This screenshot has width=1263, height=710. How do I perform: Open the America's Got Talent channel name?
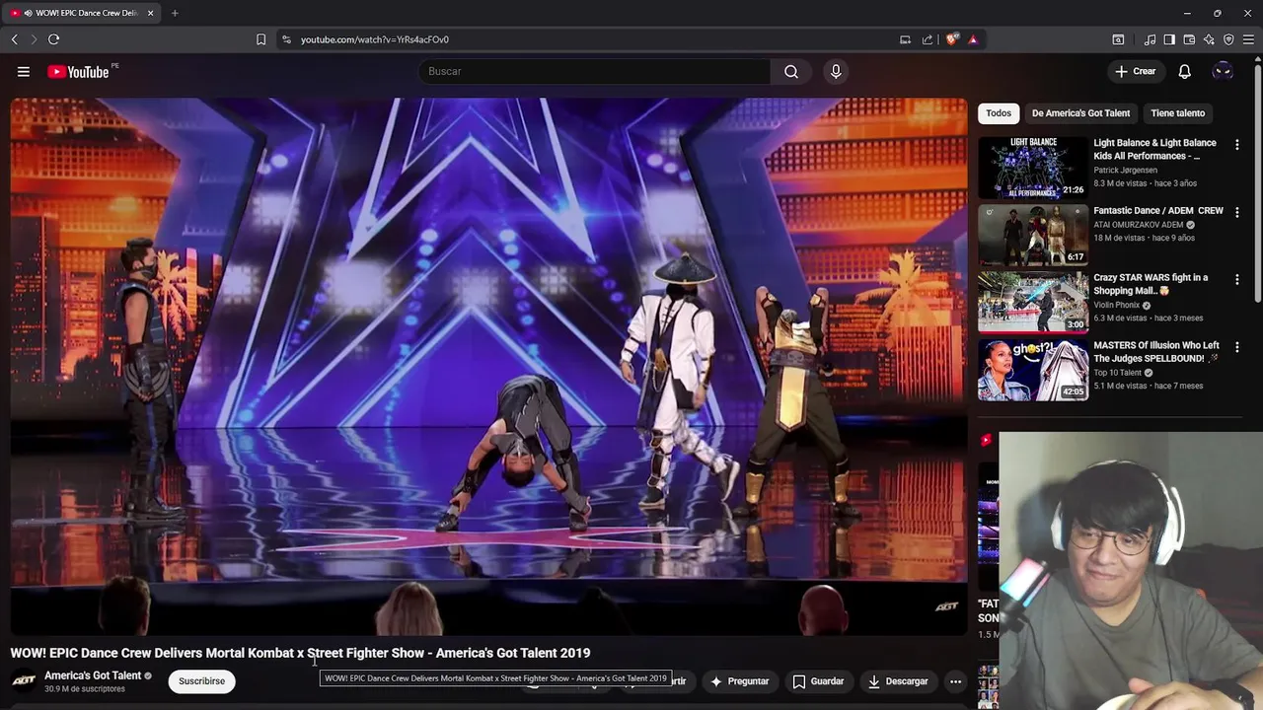(x=93, y=675)
